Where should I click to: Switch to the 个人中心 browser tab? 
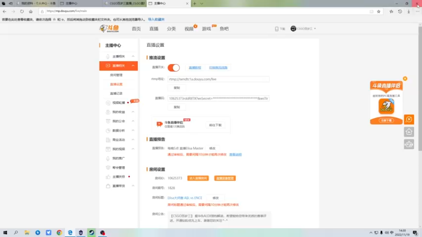click(x=36, y=4)
